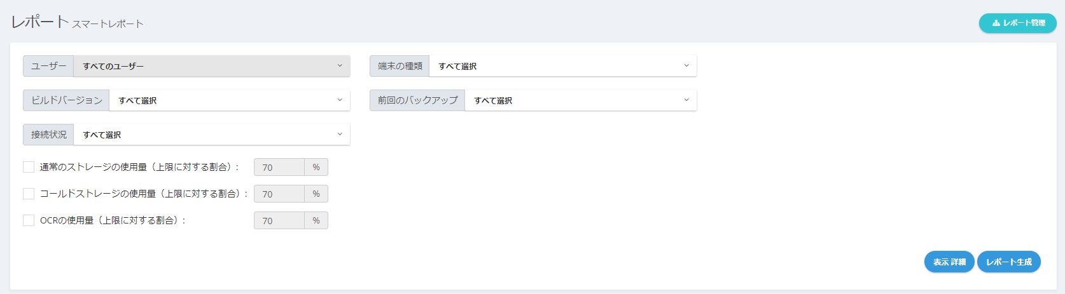
Task: Click the % symbol beside コールドストレージ field
Action: (x=316, y=194)
